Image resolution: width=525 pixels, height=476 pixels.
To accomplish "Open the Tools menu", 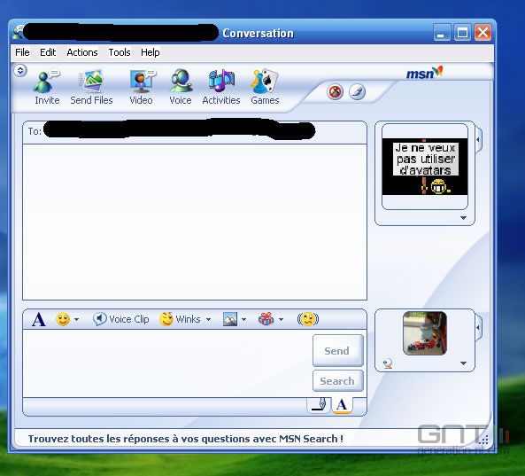I will (x=120, y=52).
